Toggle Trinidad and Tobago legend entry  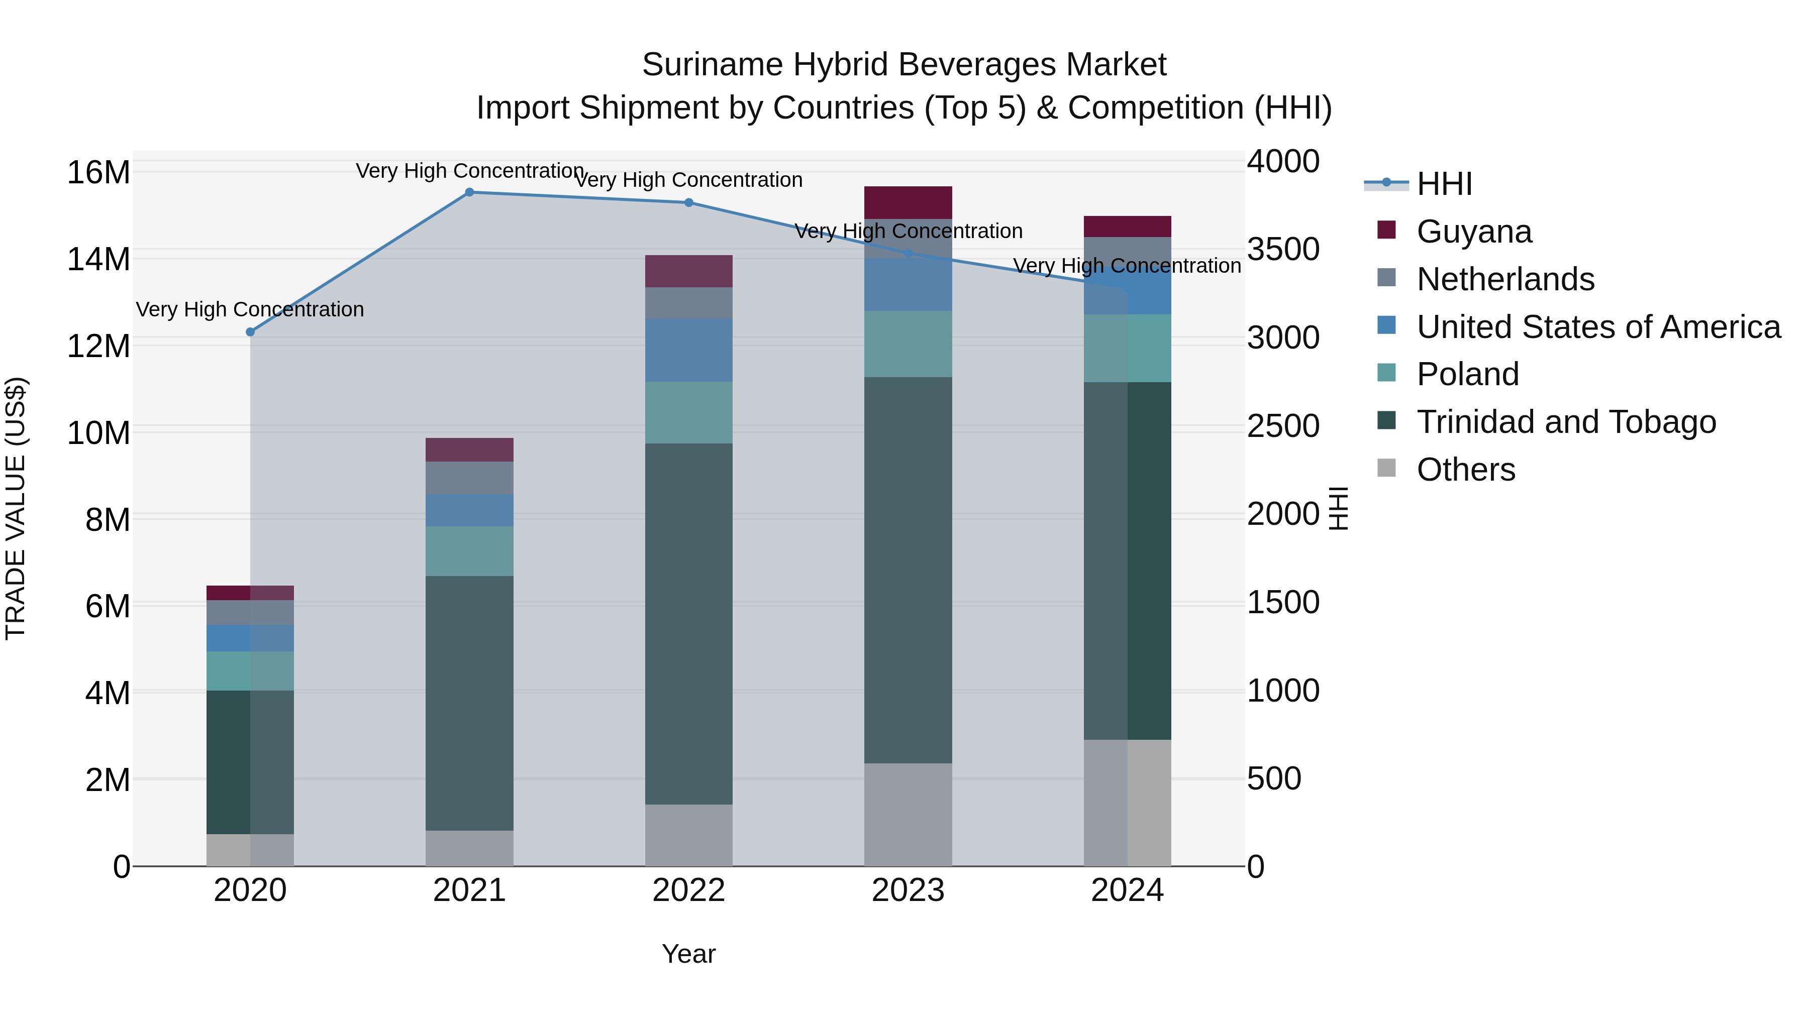pos(1546,422)
